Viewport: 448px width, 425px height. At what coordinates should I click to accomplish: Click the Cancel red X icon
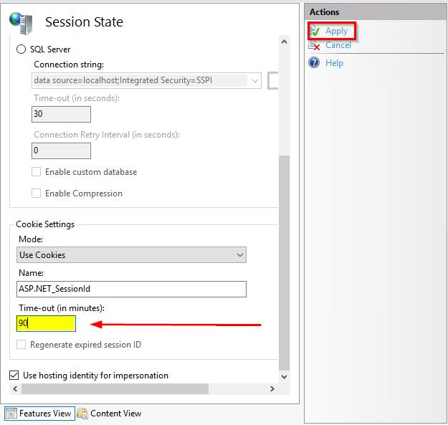(x=315, y=45)
